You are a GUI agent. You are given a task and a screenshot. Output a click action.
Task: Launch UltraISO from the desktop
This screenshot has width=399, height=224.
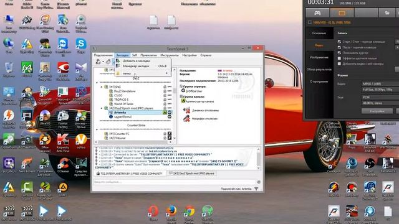[x=45, y=118]
